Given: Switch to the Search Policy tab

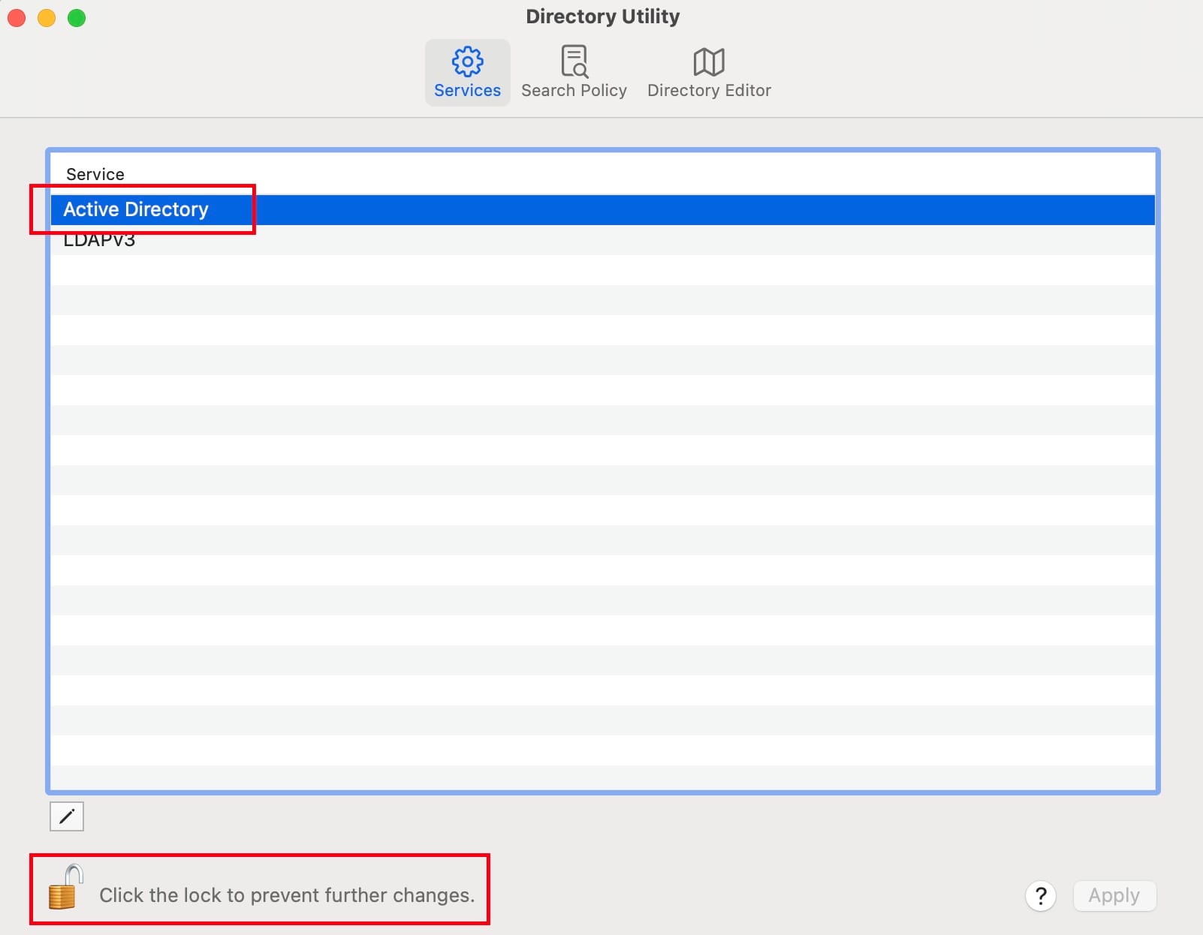Looking at the screenshot, I should coord(574,73).
